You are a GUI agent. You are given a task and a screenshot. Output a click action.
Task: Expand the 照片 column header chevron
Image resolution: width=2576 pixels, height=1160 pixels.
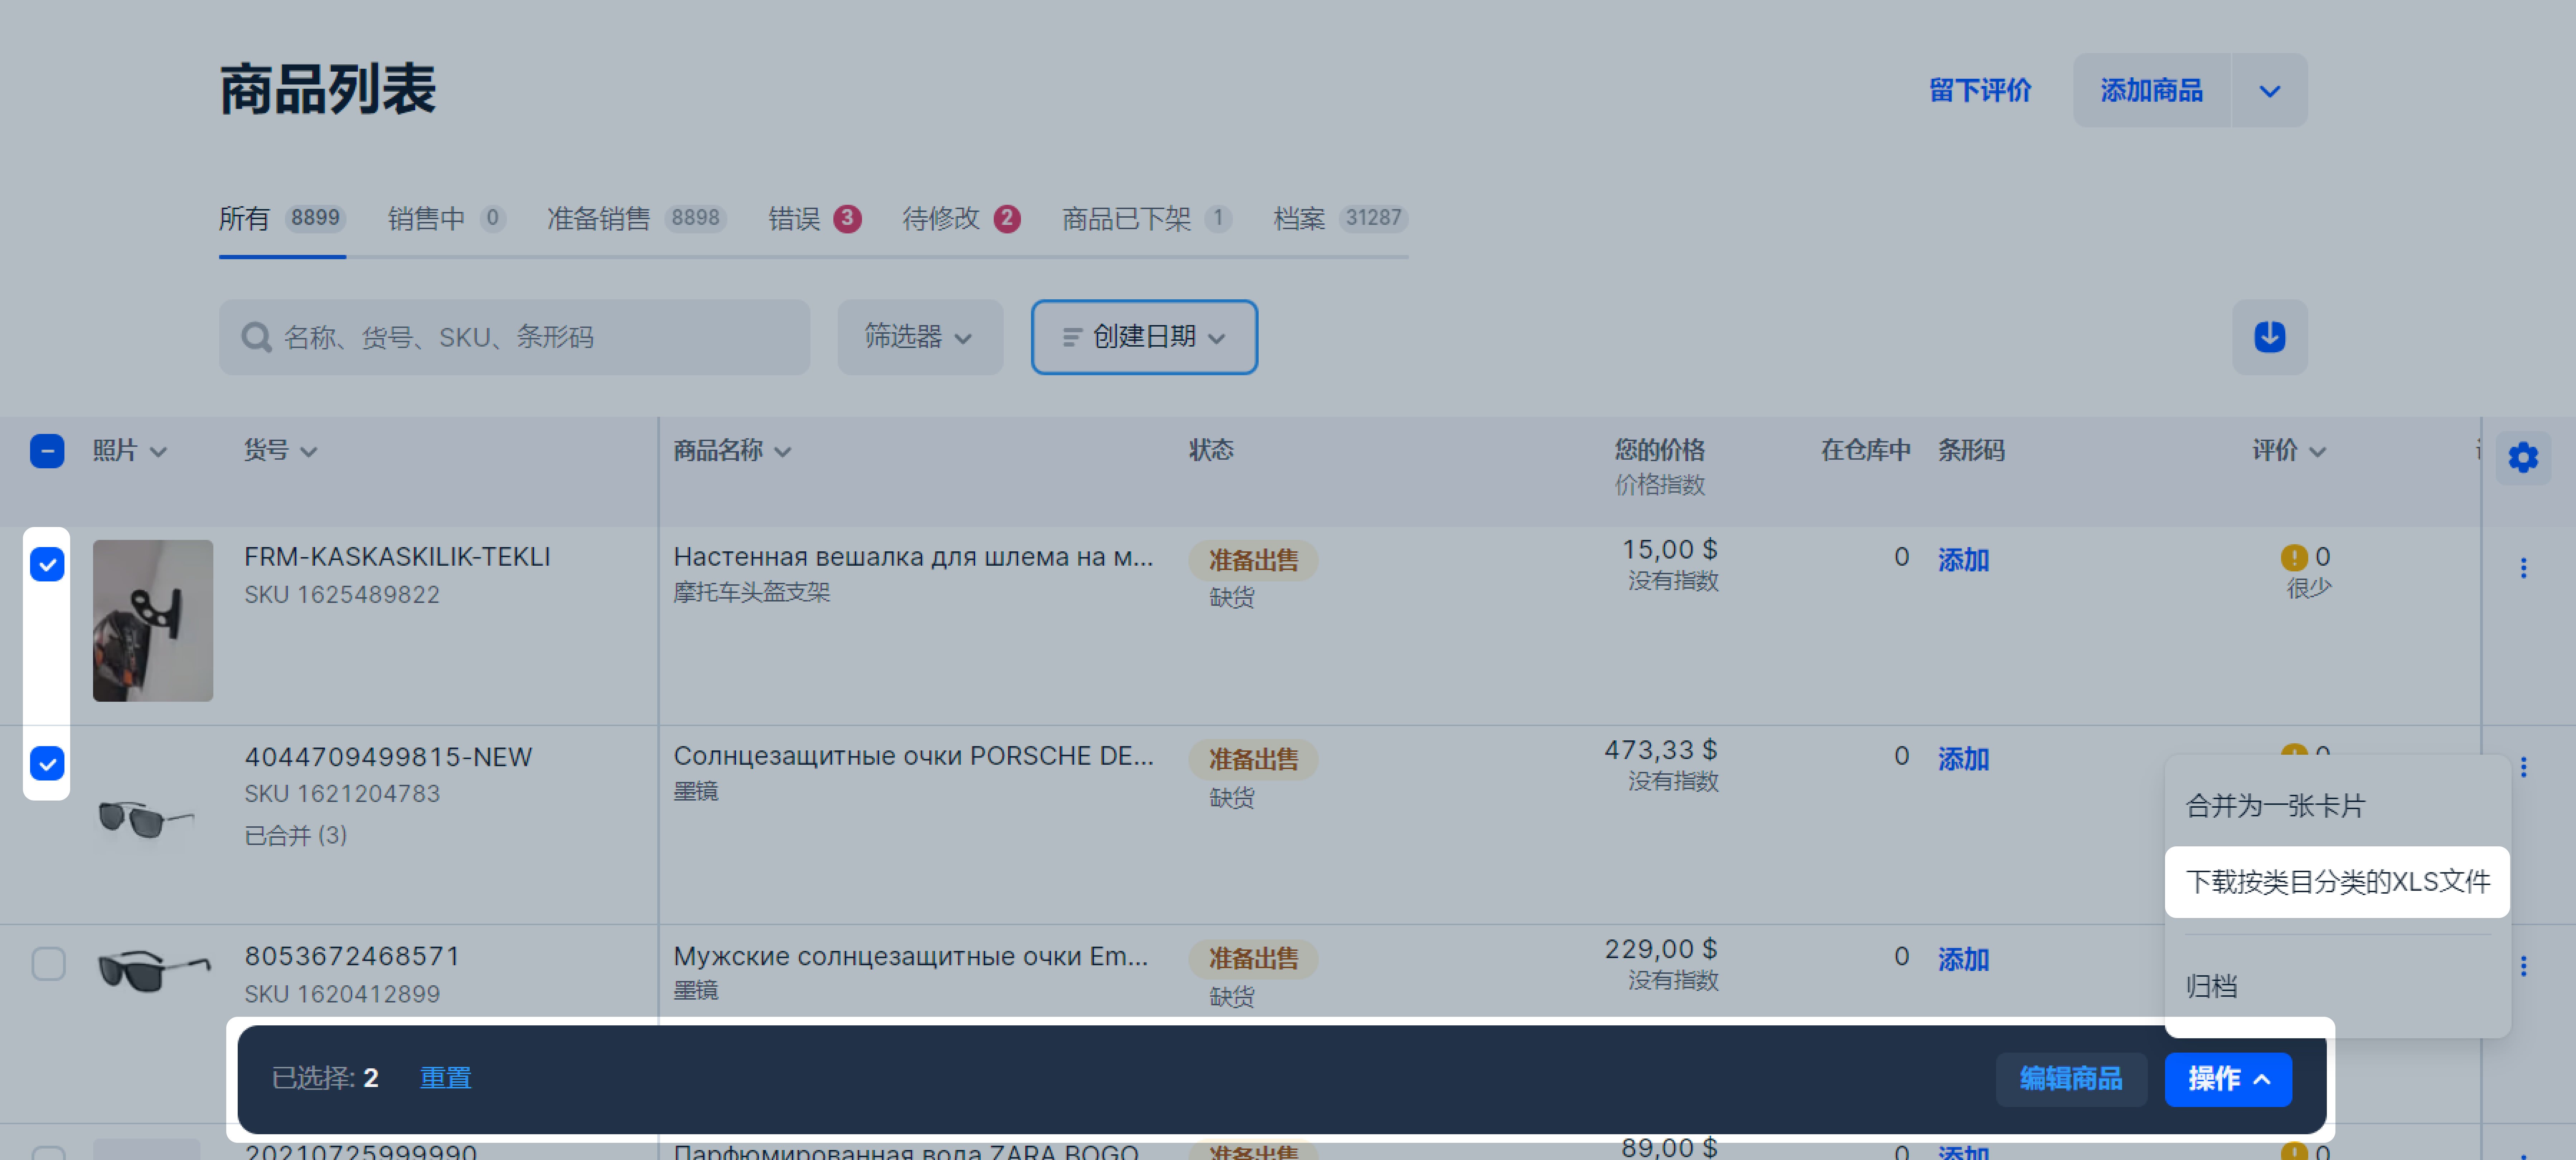[158, 452]
